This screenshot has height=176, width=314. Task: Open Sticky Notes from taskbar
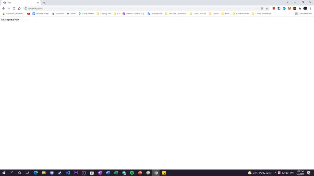click(164, 173)
